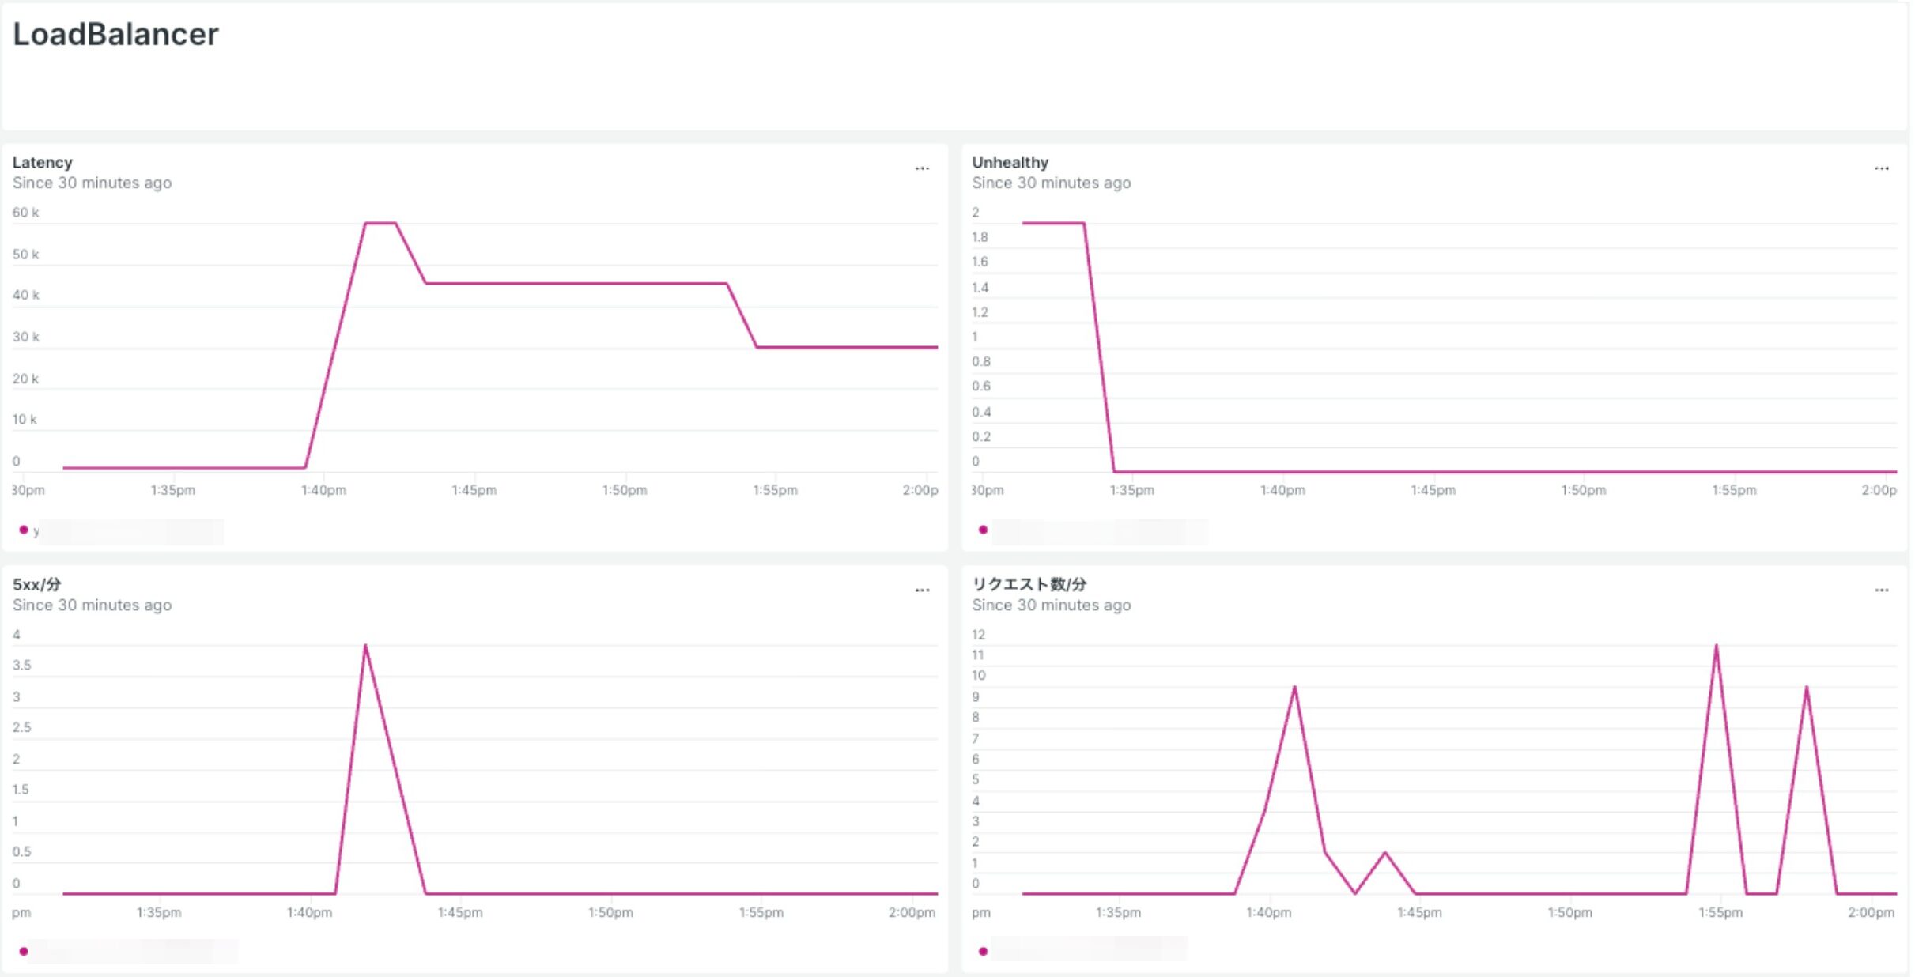Click the legend color dot under Unhealthy
Image resolution: width=1915 pixels, height=977 pixels.
click(983, 530)
